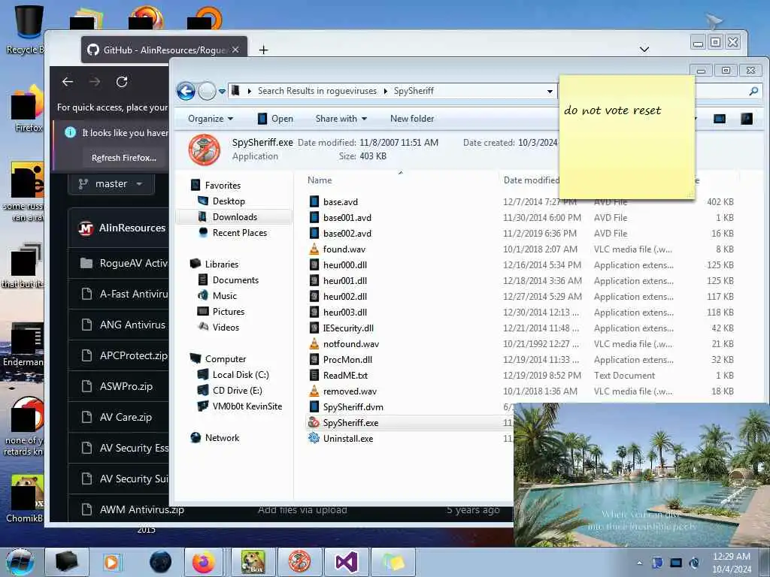Viewport: 770px width, 577px height.
Task: Create a New folder
Action: point(412,119)
